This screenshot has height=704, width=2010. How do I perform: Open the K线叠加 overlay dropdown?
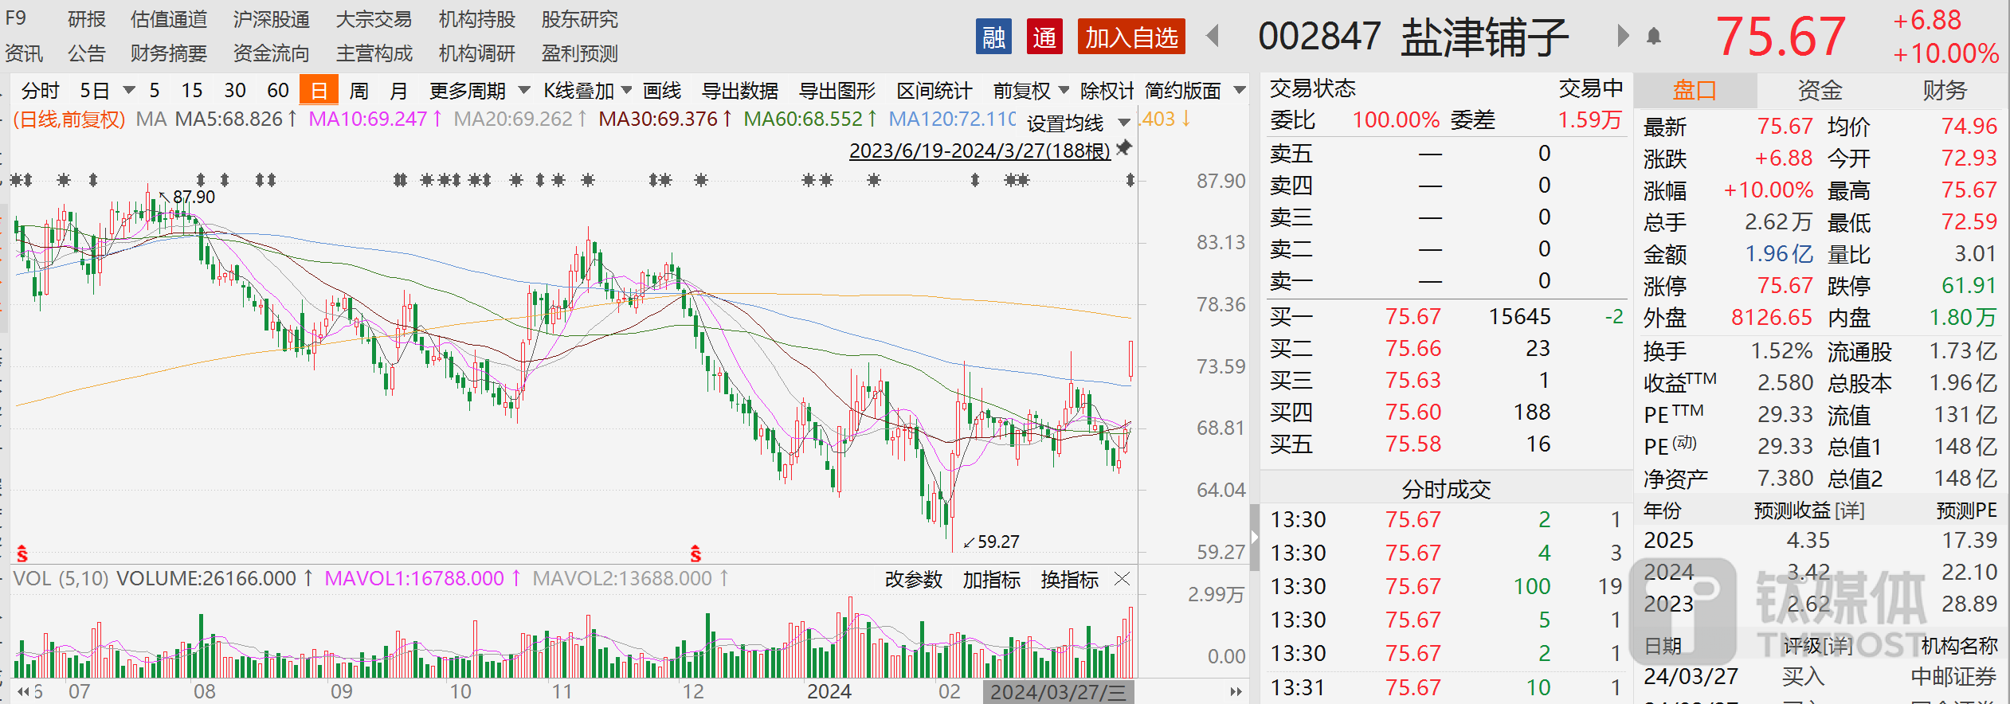tap(626, 90)
